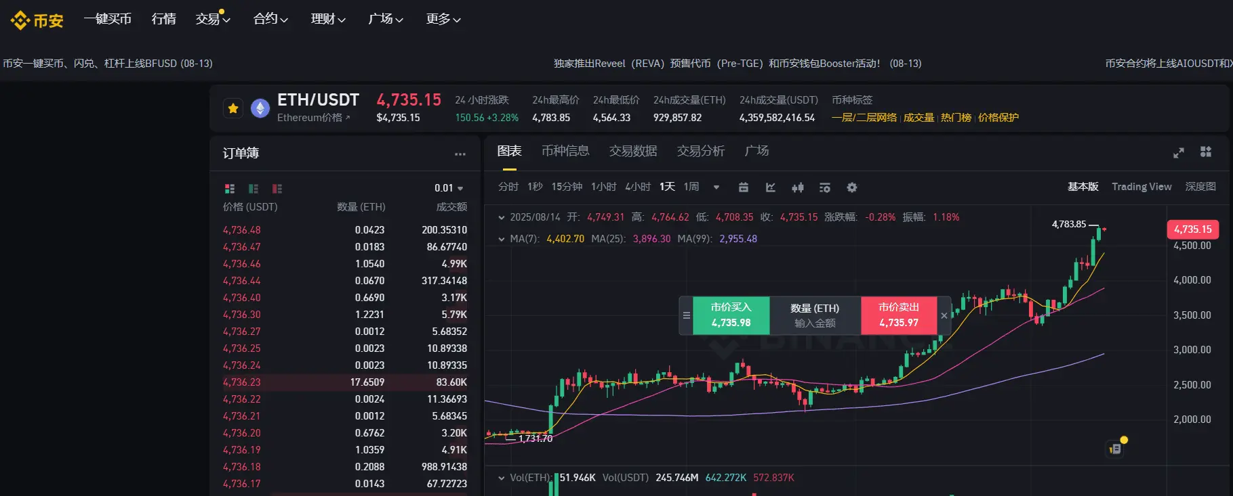Open the 0.01 price precision dropdown
1233x496 pixels.
click(x=449, y=188)
